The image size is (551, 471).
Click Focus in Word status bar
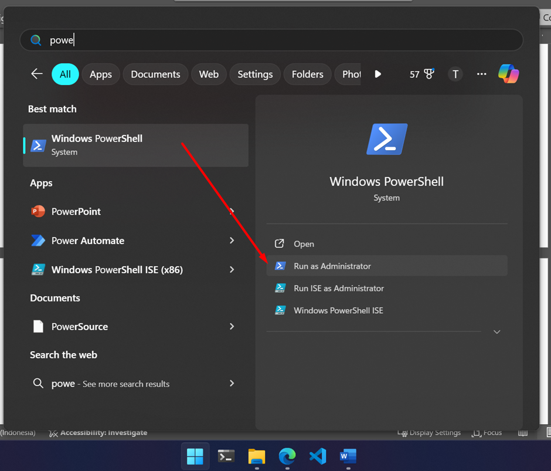coord(487,433)
